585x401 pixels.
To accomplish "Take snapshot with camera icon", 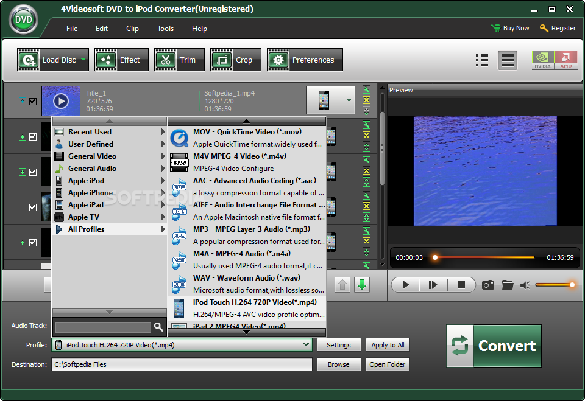I will (x=488, y=285).
